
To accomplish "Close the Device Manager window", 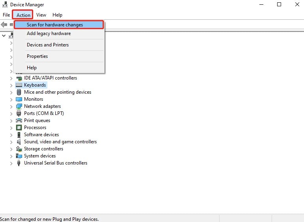I will (297, 4).
